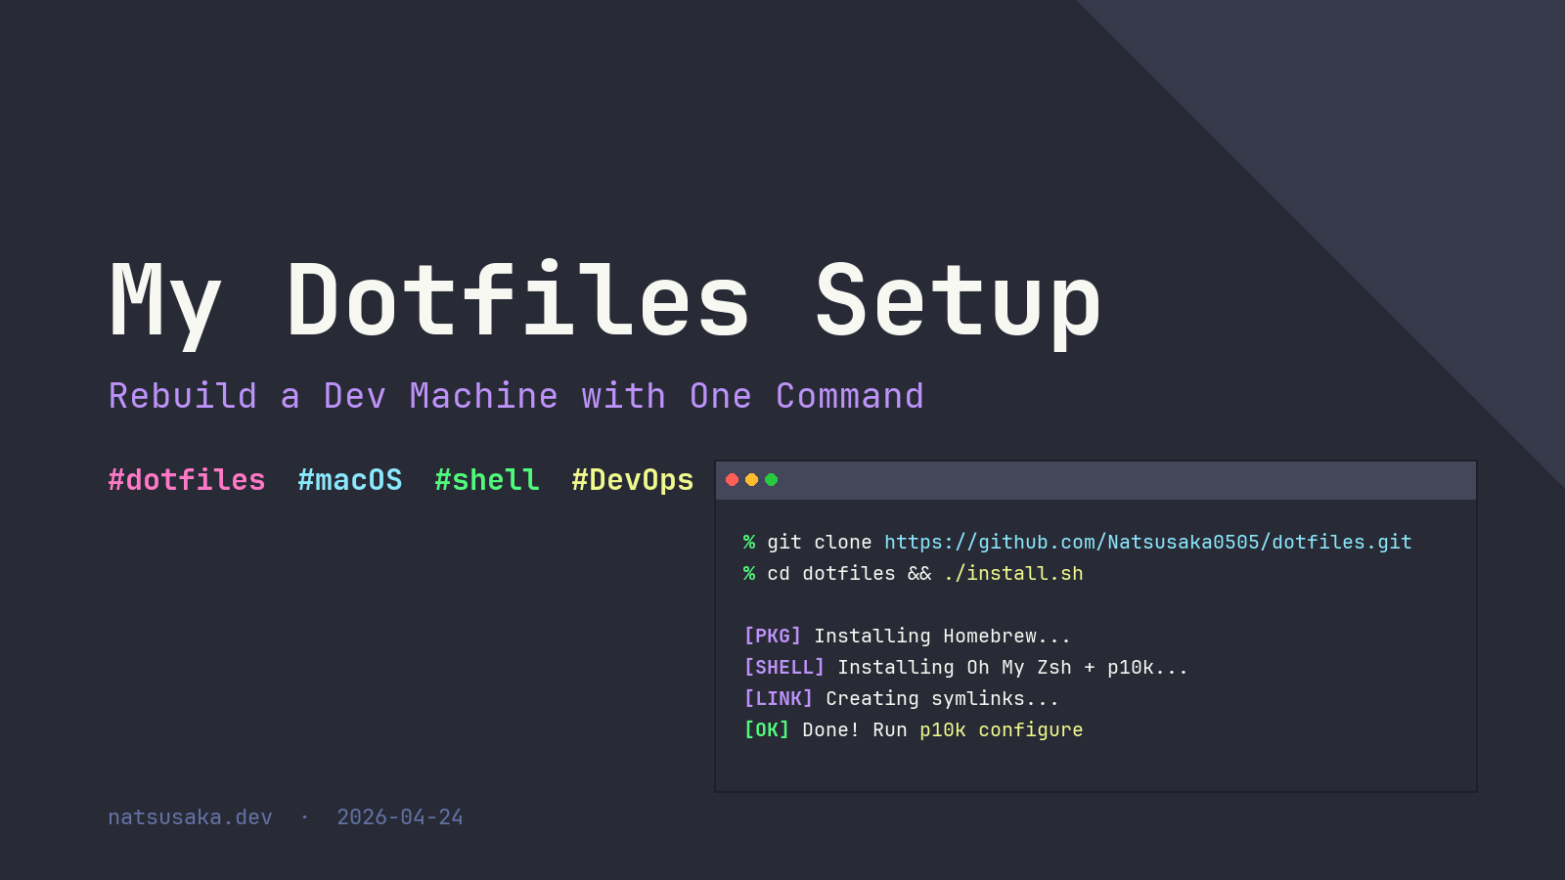1565x880 pixels.
Task: Click the subtitle about rebuilding a dev machine
Action: (x=515, y=396)
